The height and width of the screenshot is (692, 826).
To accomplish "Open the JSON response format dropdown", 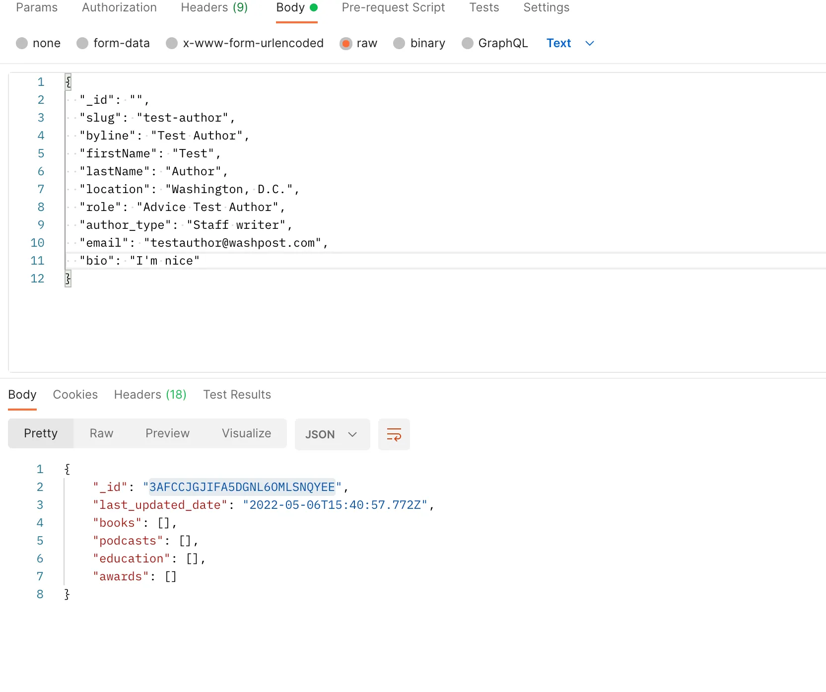I will pyautogui.click(x=332, y=434).
